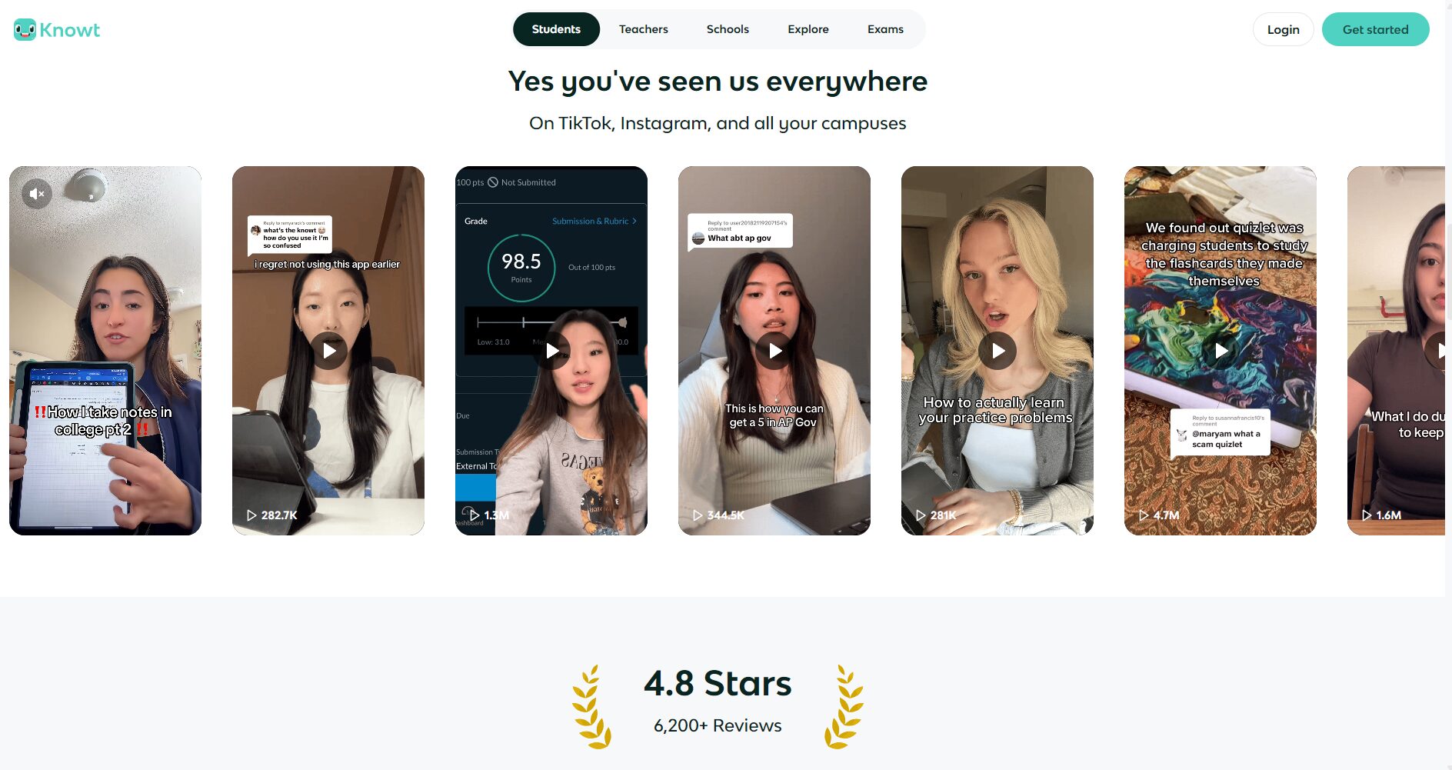Image resolution: width=1452 pixels, height=770 pixels.
Task: Open the college notes video thumbnail
Action: pos(105,351)
